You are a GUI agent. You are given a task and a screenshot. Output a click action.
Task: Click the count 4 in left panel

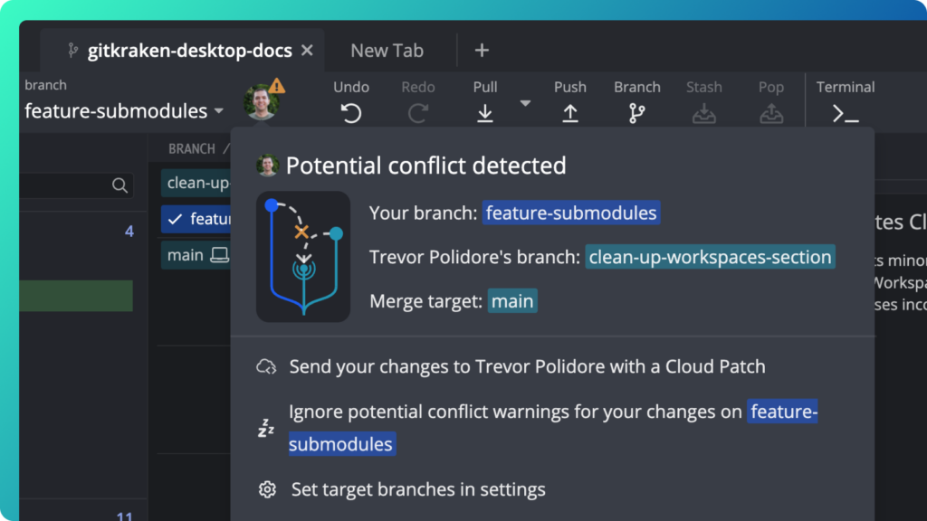click(x=129, y=232)
